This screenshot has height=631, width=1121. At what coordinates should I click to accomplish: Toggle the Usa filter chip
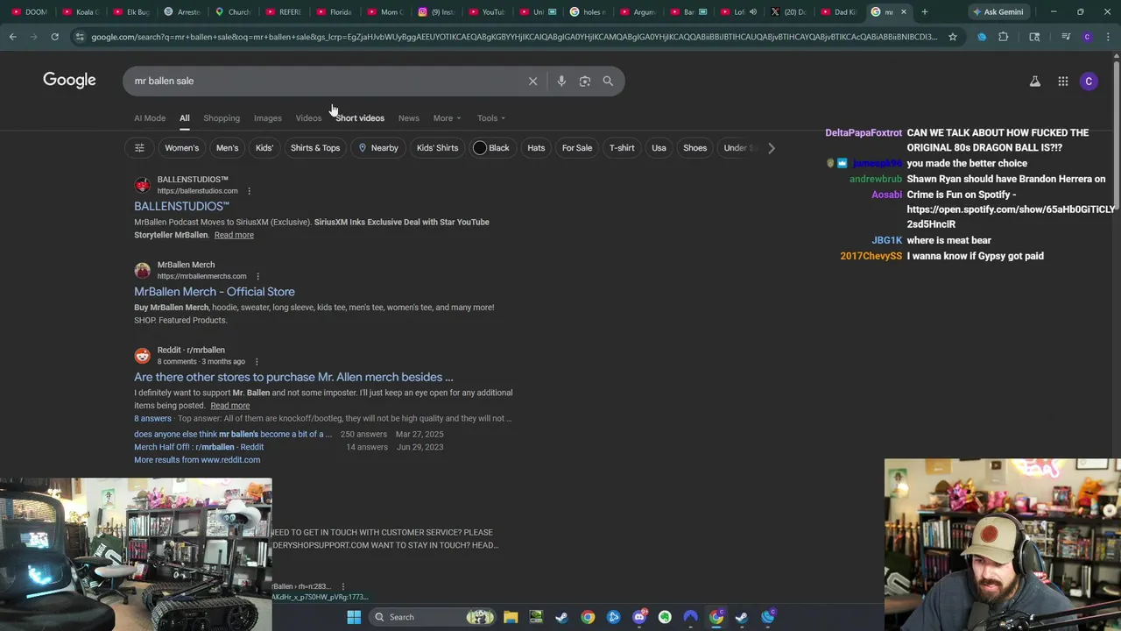659,148
